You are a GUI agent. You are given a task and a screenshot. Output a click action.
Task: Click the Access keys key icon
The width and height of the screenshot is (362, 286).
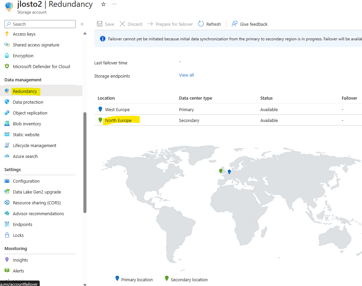point(7,34)
